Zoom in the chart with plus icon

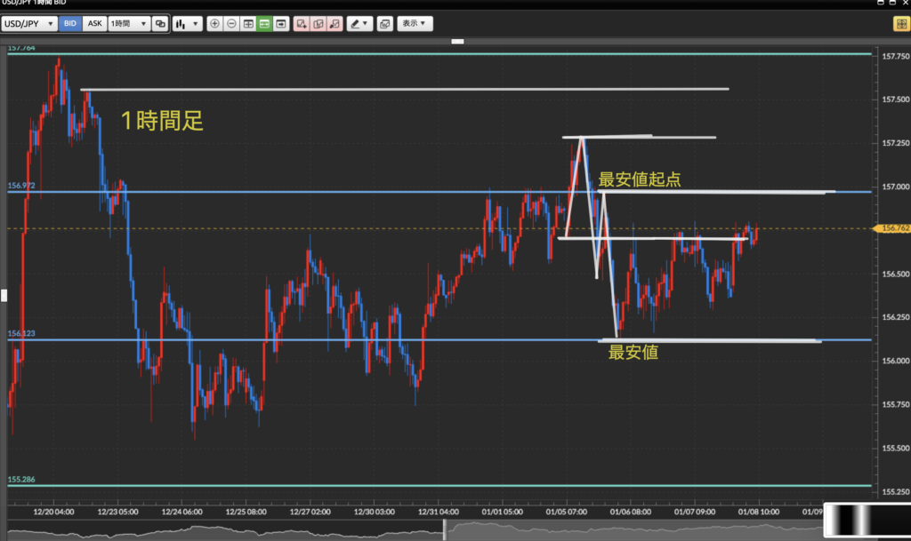[214, 24]
